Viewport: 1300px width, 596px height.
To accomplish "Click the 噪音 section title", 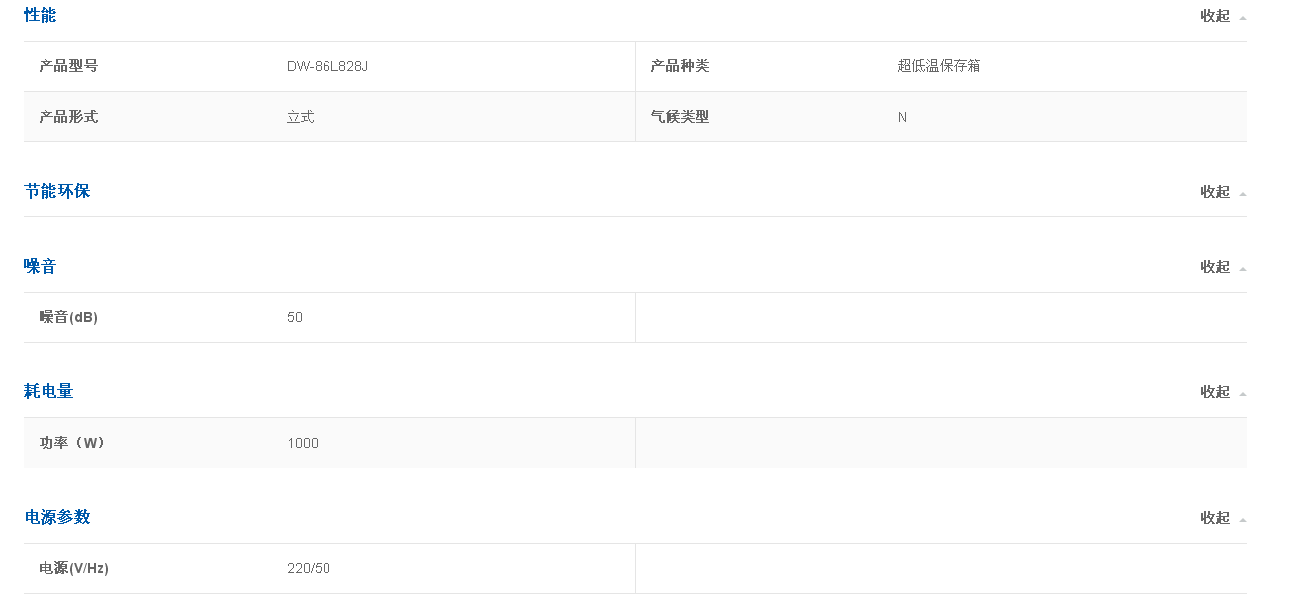I will [x=41, y=266].
